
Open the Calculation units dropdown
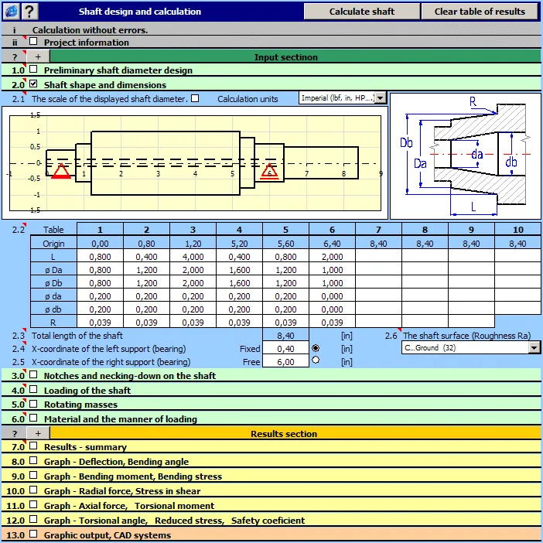(x=381, y=98)
